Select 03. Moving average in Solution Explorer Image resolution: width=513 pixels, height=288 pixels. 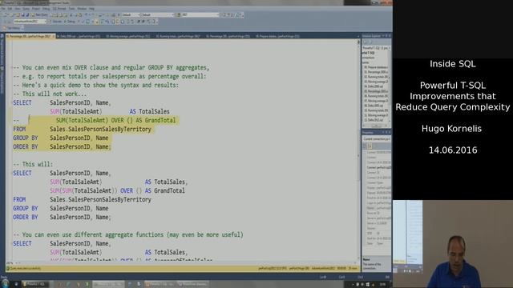pyautogui.click(x=376, y=82)
